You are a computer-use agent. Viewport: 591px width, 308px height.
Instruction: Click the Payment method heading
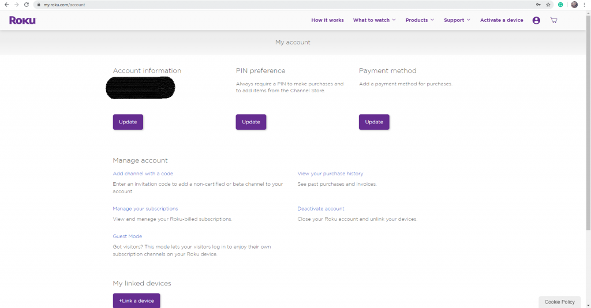pyautogui.click(x=387, y=71)
